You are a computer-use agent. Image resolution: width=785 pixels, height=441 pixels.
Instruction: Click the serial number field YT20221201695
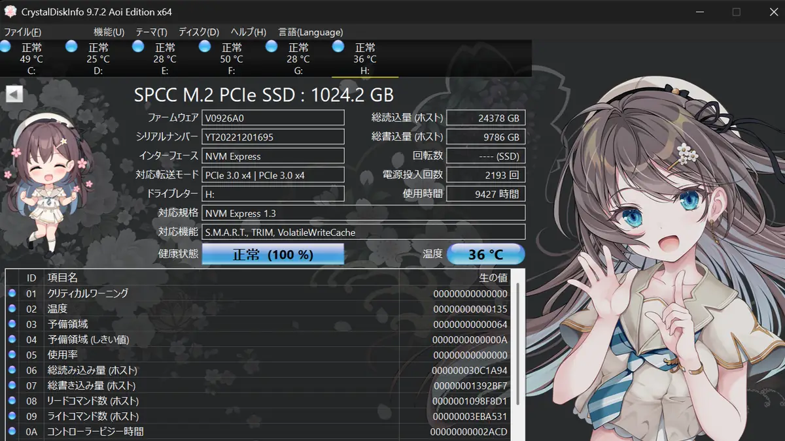pos(273,137)
